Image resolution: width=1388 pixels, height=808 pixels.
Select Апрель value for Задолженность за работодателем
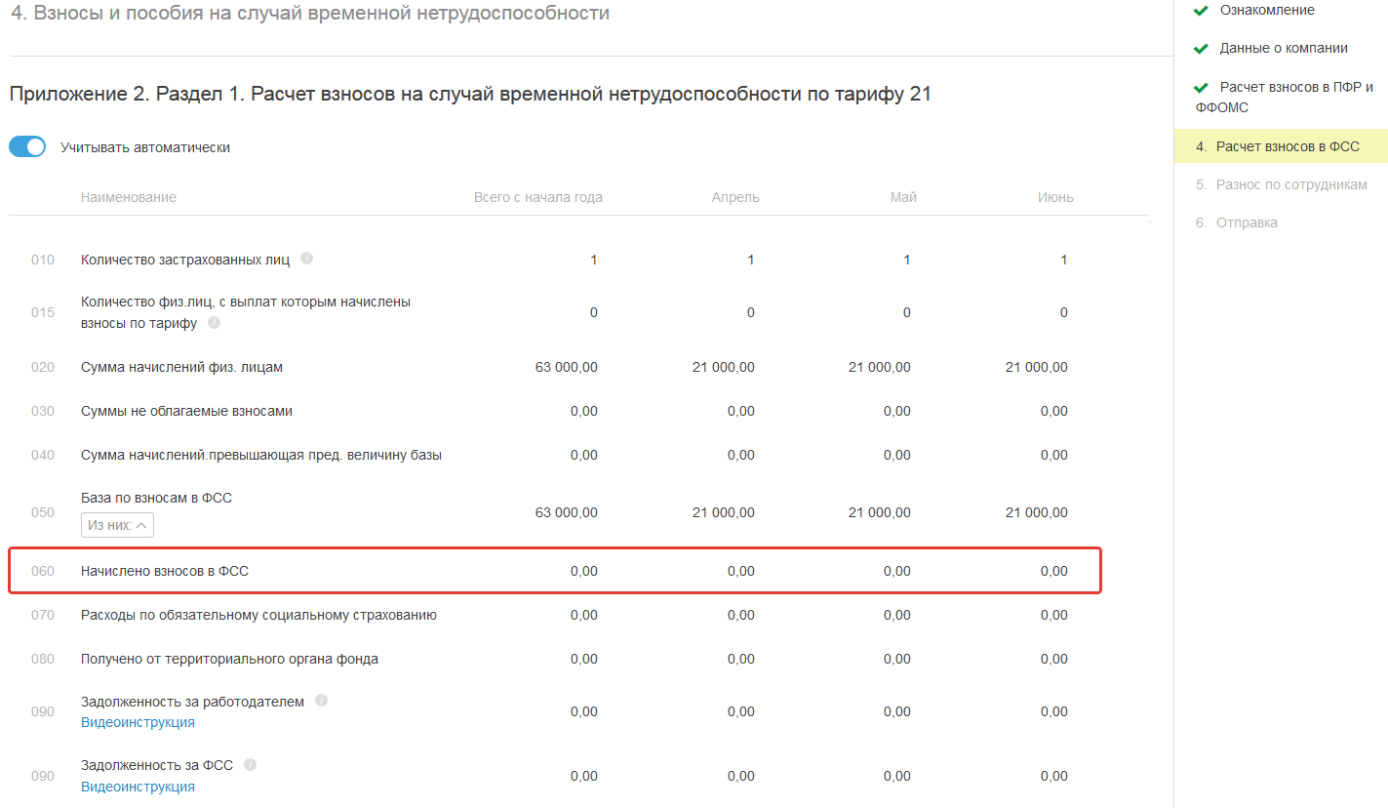click(741, 711)
